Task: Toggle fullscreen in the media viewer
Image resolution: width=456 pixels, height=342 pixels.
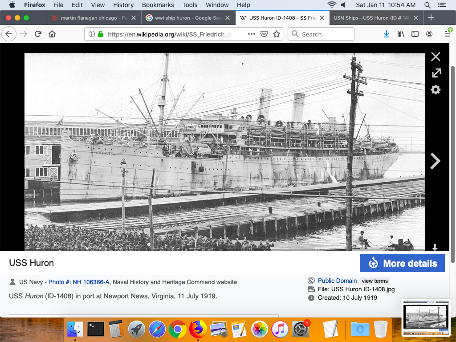Action: (x=436, y=73)
